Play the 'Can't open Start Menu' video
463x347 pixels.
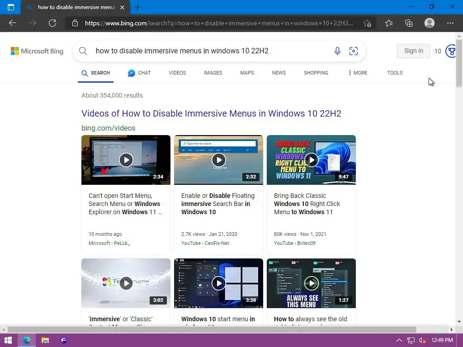click(x=126, y=160)
